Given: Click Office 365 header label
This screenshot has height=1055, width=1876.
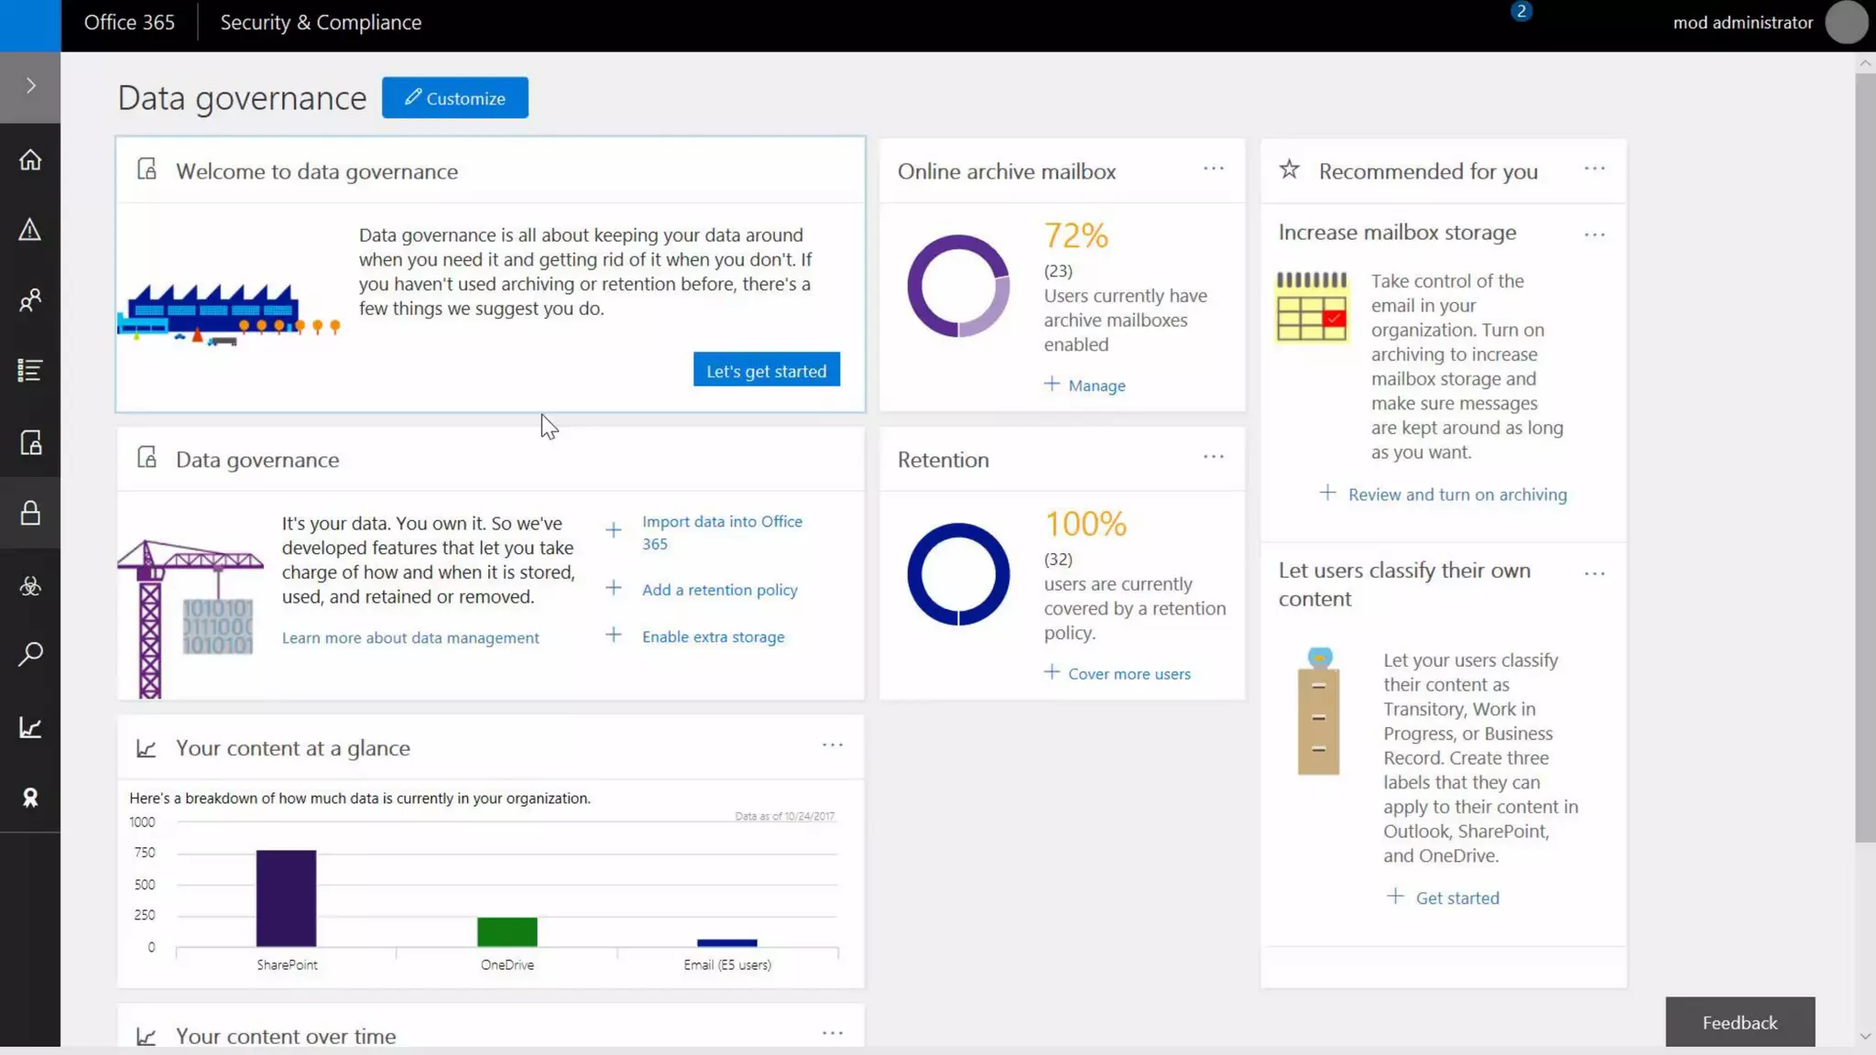Looking at the screenshot, I should point(129,23).
